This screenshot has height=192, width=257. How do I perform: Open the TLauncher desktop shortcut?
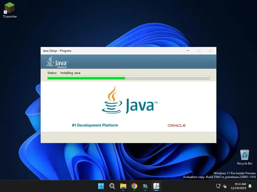[x=10, y=10]
